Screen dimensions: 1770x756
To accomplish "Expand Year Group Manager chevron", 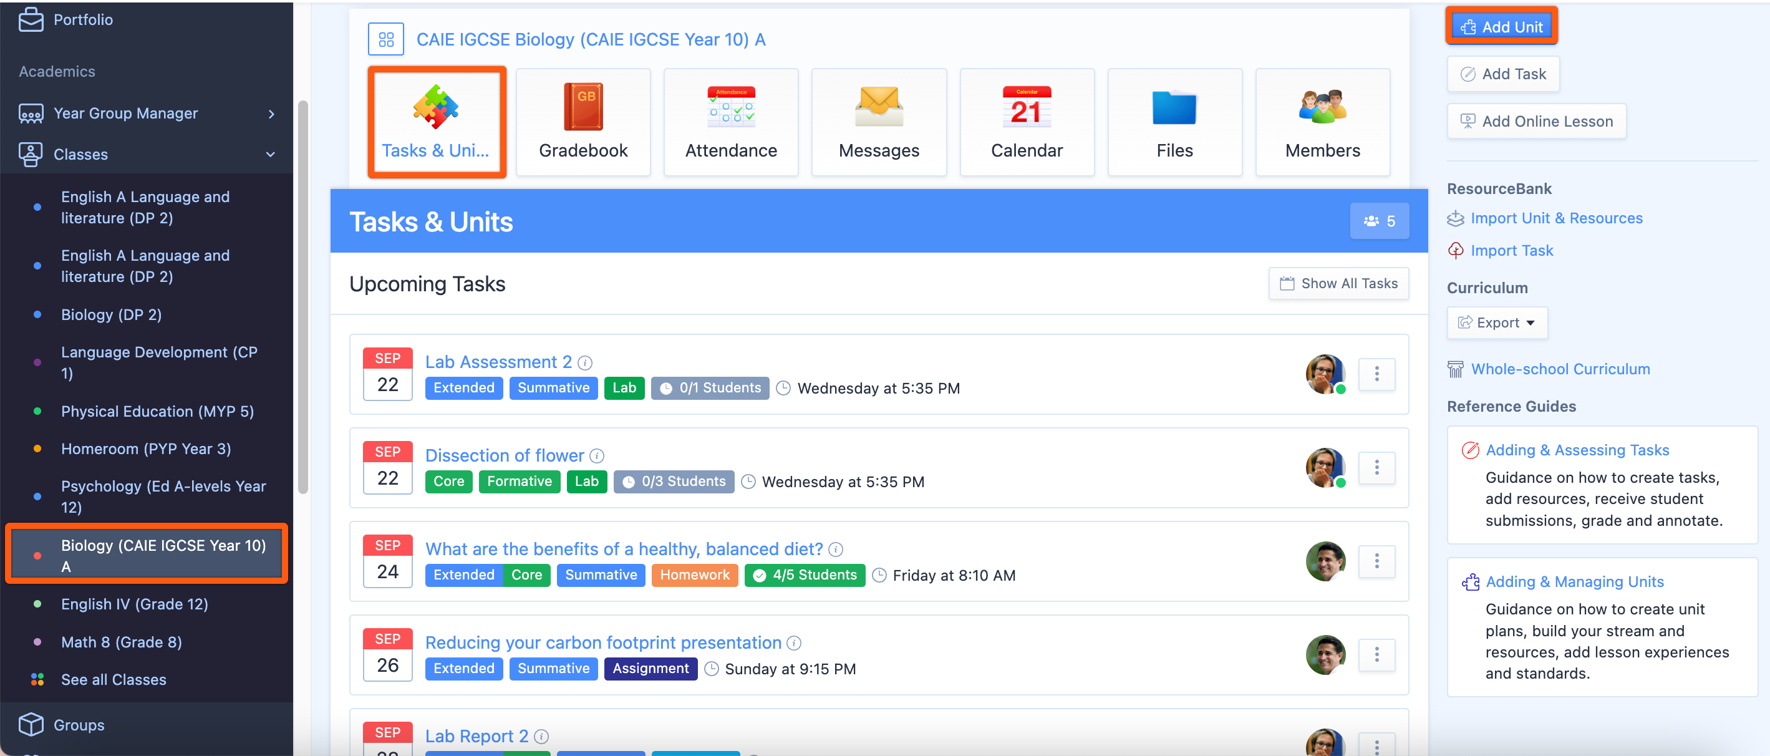I will coord(271,114).
